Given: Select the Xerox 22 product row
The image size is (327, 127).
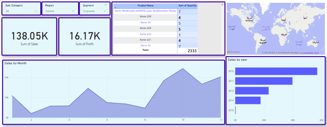Looking at the screenshot, I should coord(145,46).
